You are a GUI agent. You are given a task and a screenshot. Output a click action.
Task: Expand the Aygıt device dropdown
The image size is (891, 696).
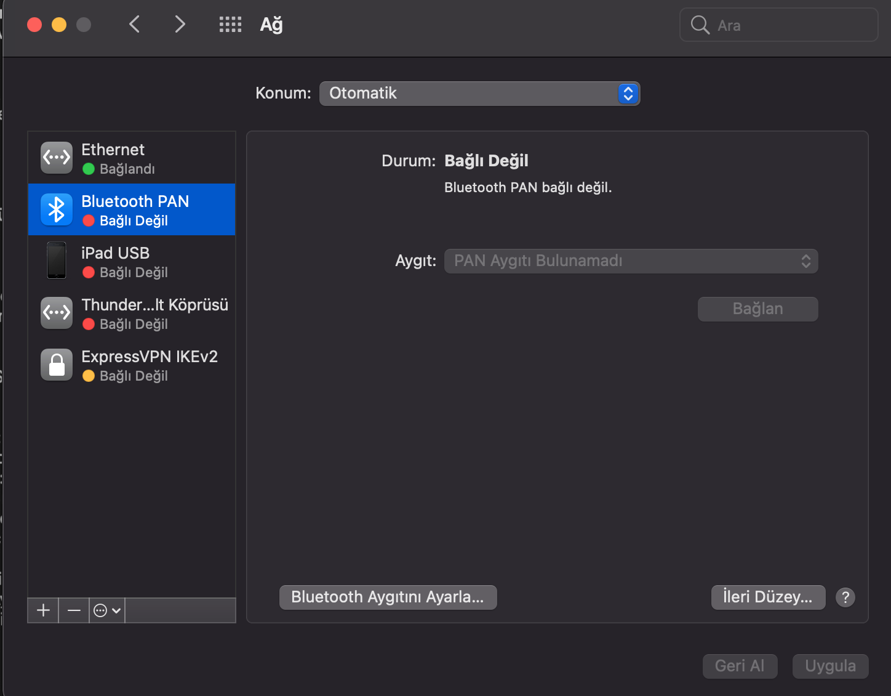click(631, 261)
